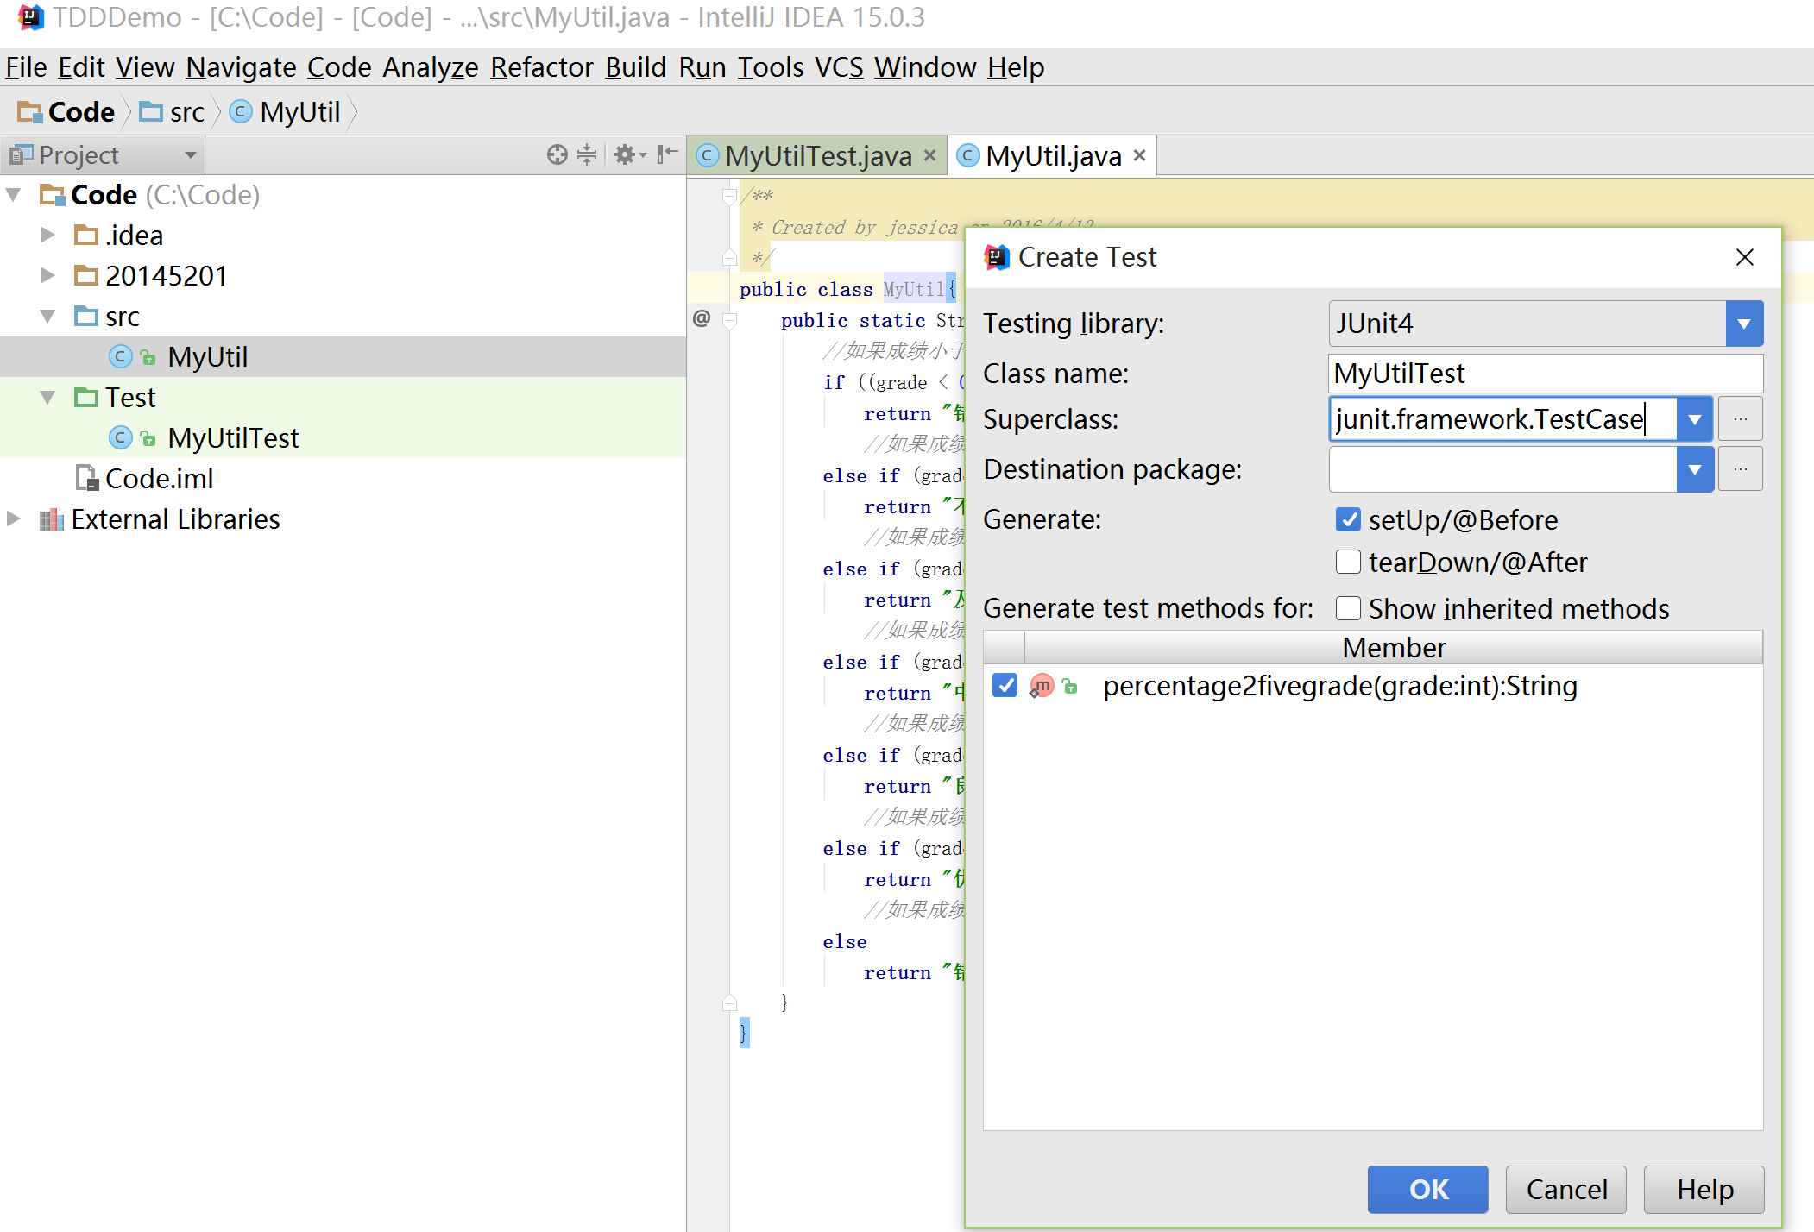Open the Refactor menu
This screenshot has width=1814, height=1232.
pyautogui.click(x=541, y=67)
